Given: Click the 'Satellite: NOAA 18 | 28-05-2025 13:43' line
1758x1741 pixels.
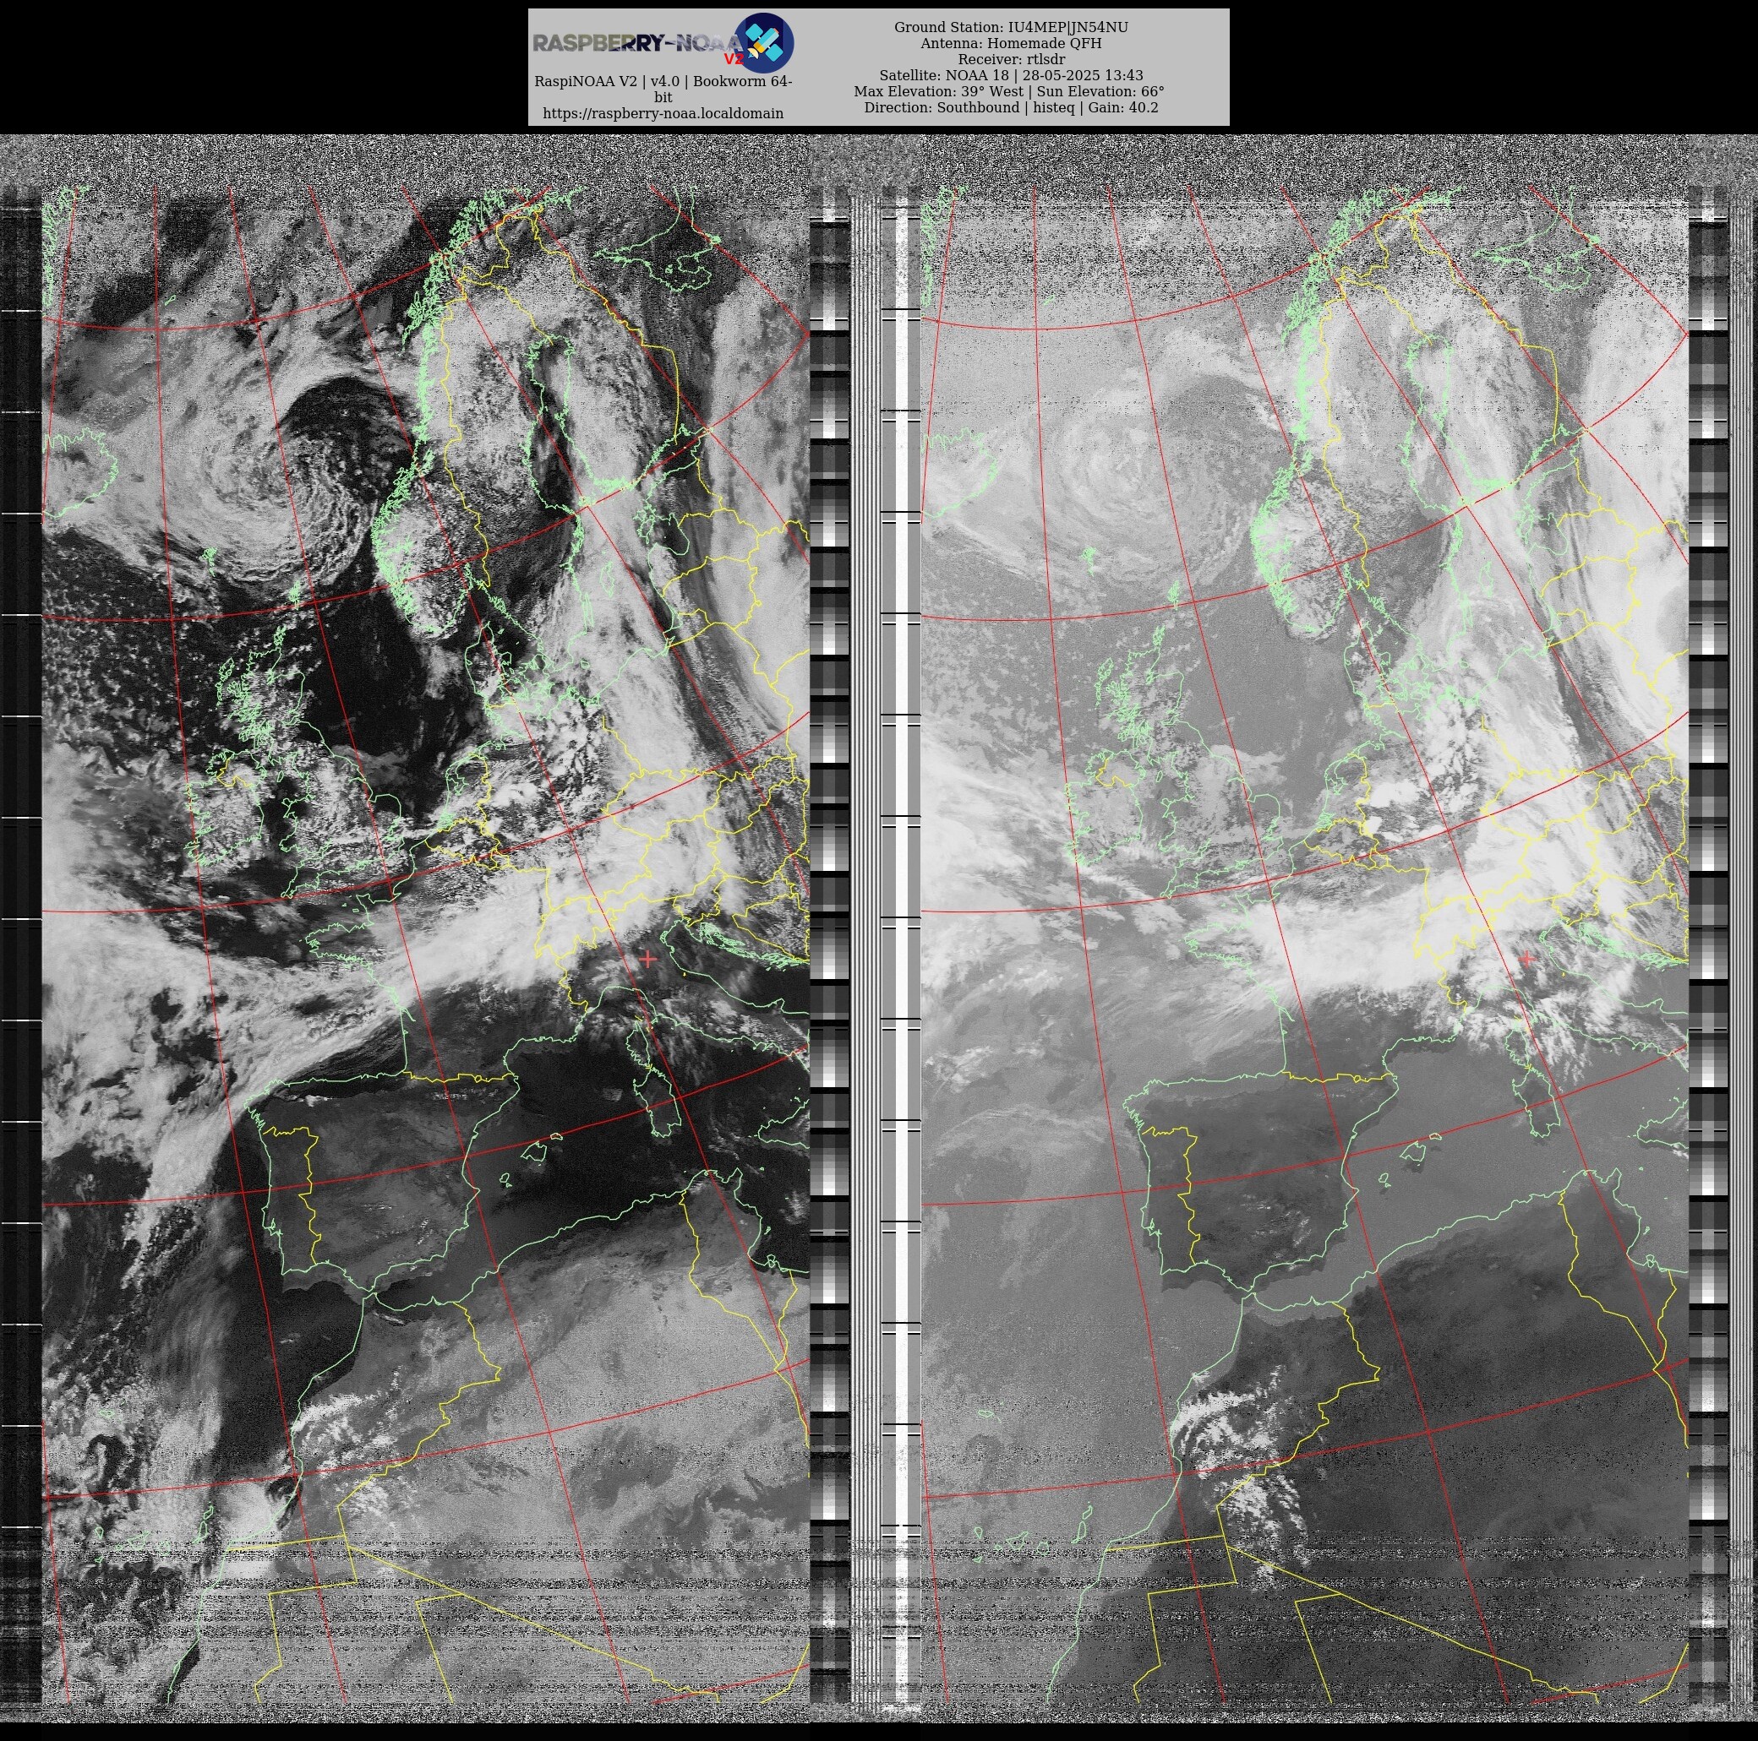Looking at the screenshot, I should coord(1011,75).
